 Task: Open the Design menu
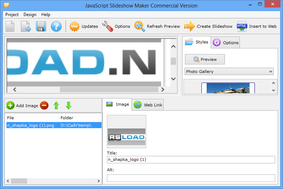[x=30, y=15]
